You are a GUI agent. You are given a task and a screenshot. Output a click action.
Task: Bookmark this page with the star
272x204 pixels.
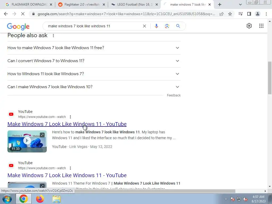(230, 14)
